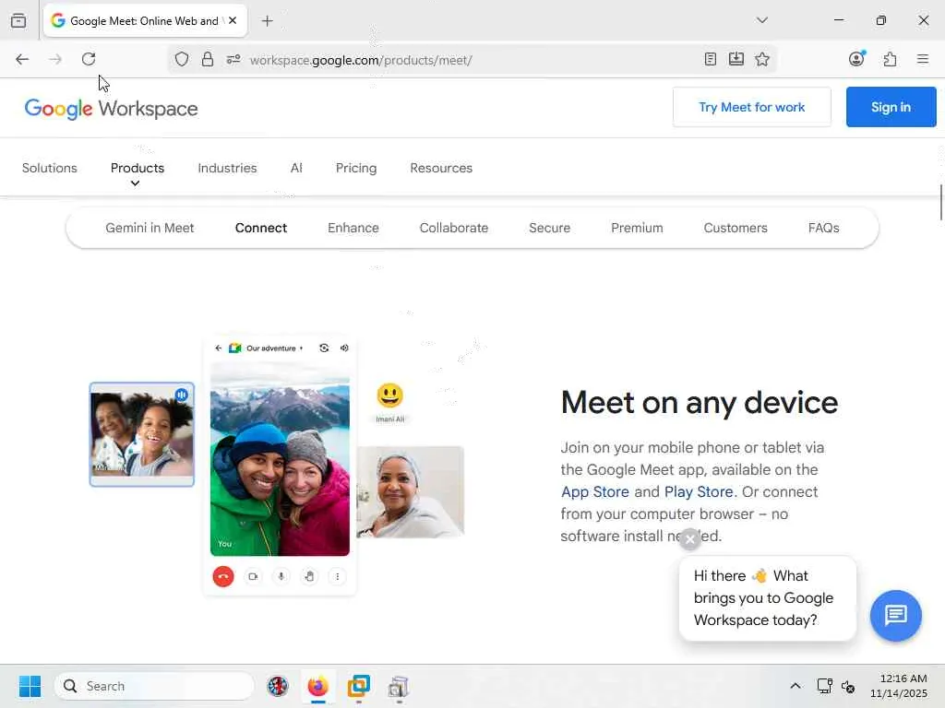Toggle reader view icon in address bar
This screenshot has width=945, height=708.
(710, 59)
